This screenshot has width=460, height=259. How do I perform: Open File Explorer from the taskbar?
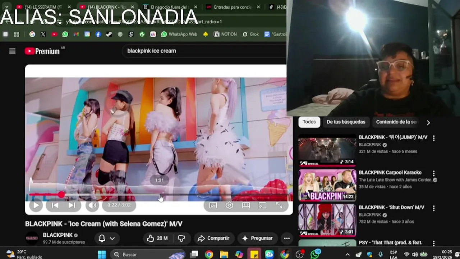point(224,254)
